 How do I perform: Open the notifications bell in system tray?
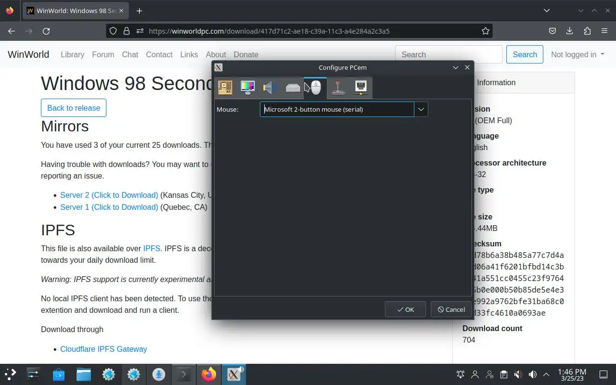(x=461, y=374)
